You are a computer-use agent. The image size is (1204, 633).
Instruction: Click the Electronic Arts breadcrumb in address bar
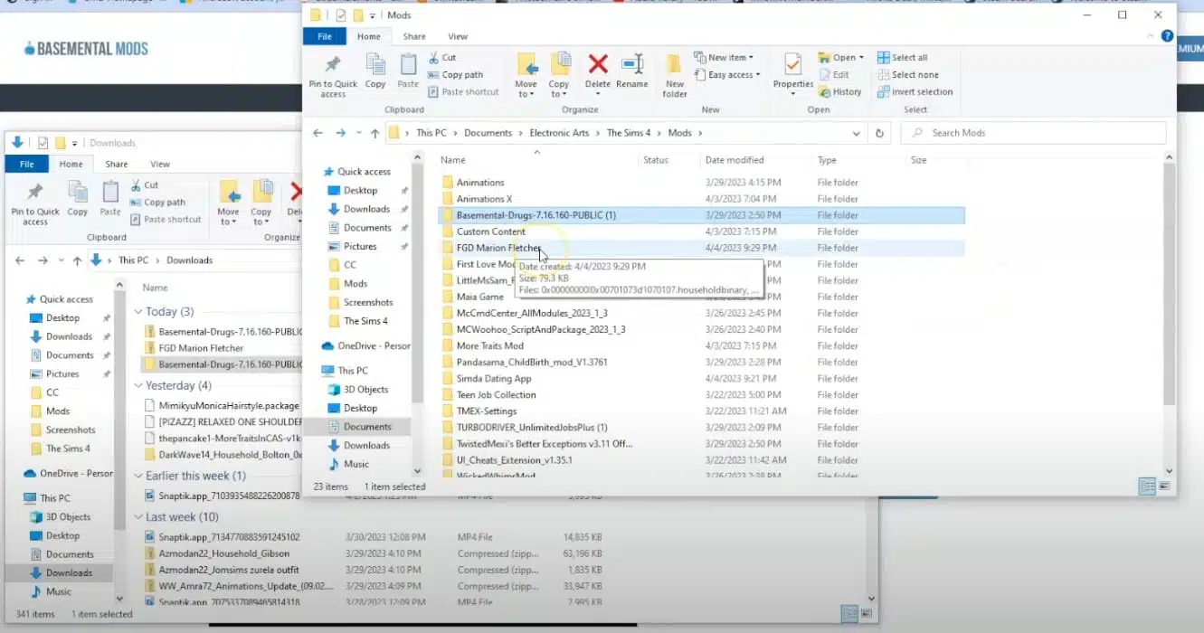tap(559, 133)
